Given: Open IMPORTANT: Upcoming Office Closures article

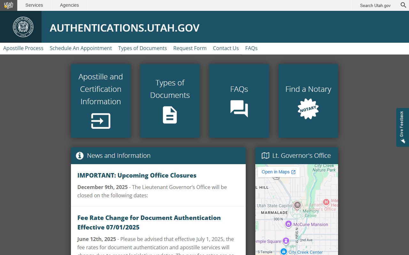Looking at the screenshot, I should [x=137, y=175].
